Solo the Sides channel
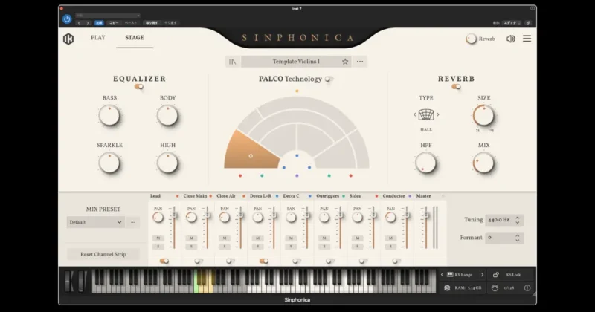595x312 pixels. (358, 247)
